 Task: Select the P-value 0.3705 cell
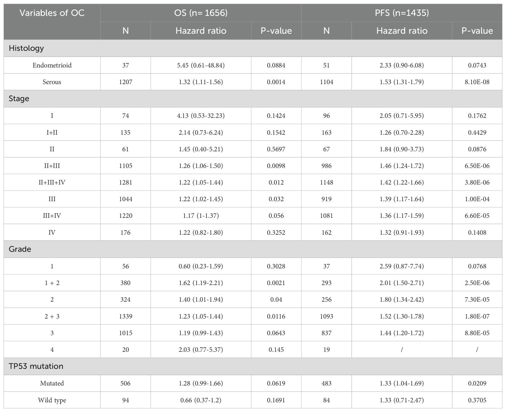[477, 400]
